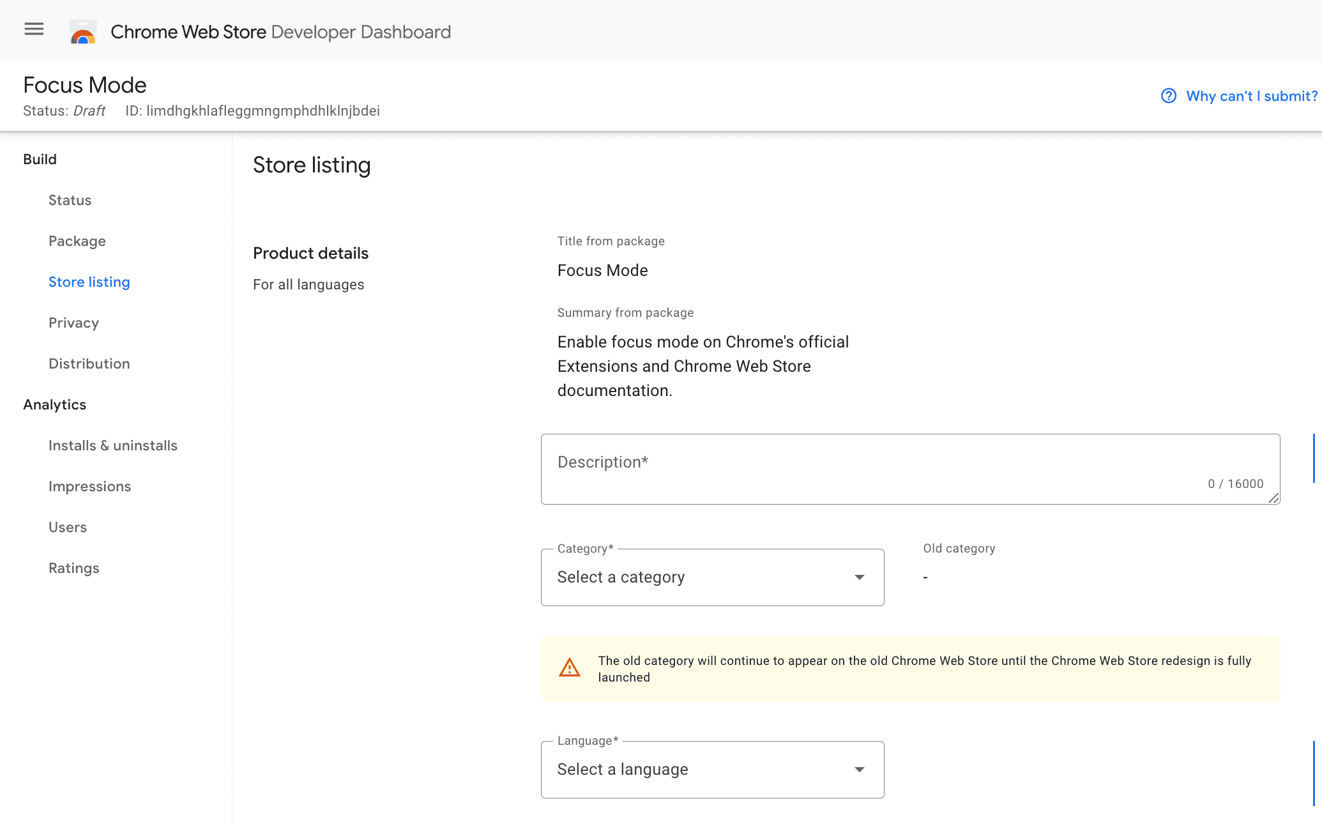Navigate to the Store listing section
This screenshot has height=824, width=1322.
(89, 282)
